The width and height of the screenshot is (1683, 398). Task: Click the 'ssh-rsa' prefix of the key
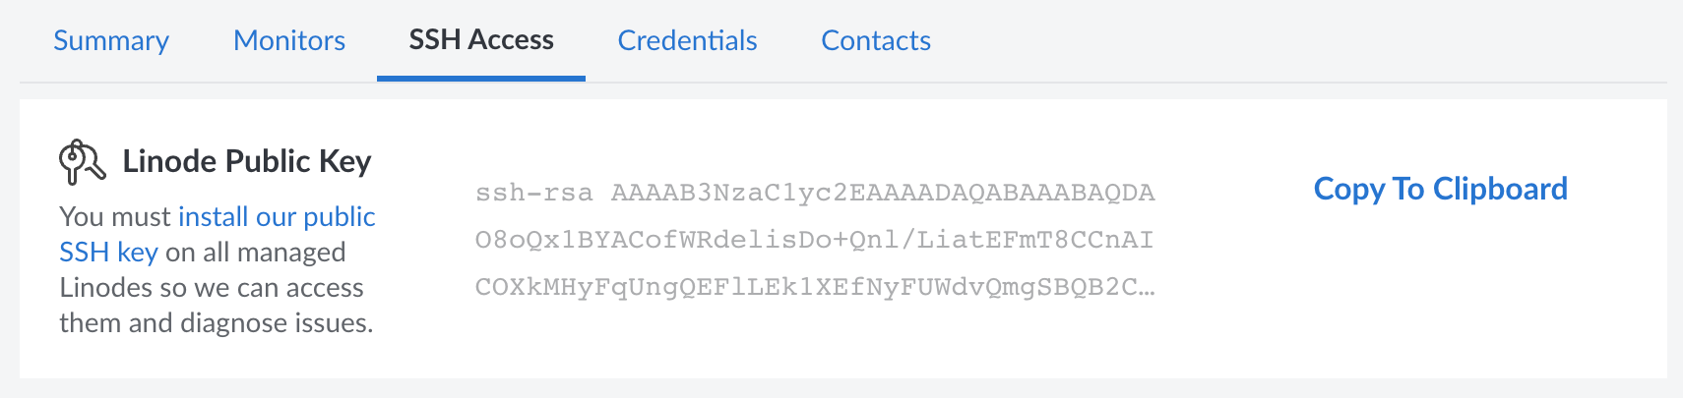(x=534, y=193)
